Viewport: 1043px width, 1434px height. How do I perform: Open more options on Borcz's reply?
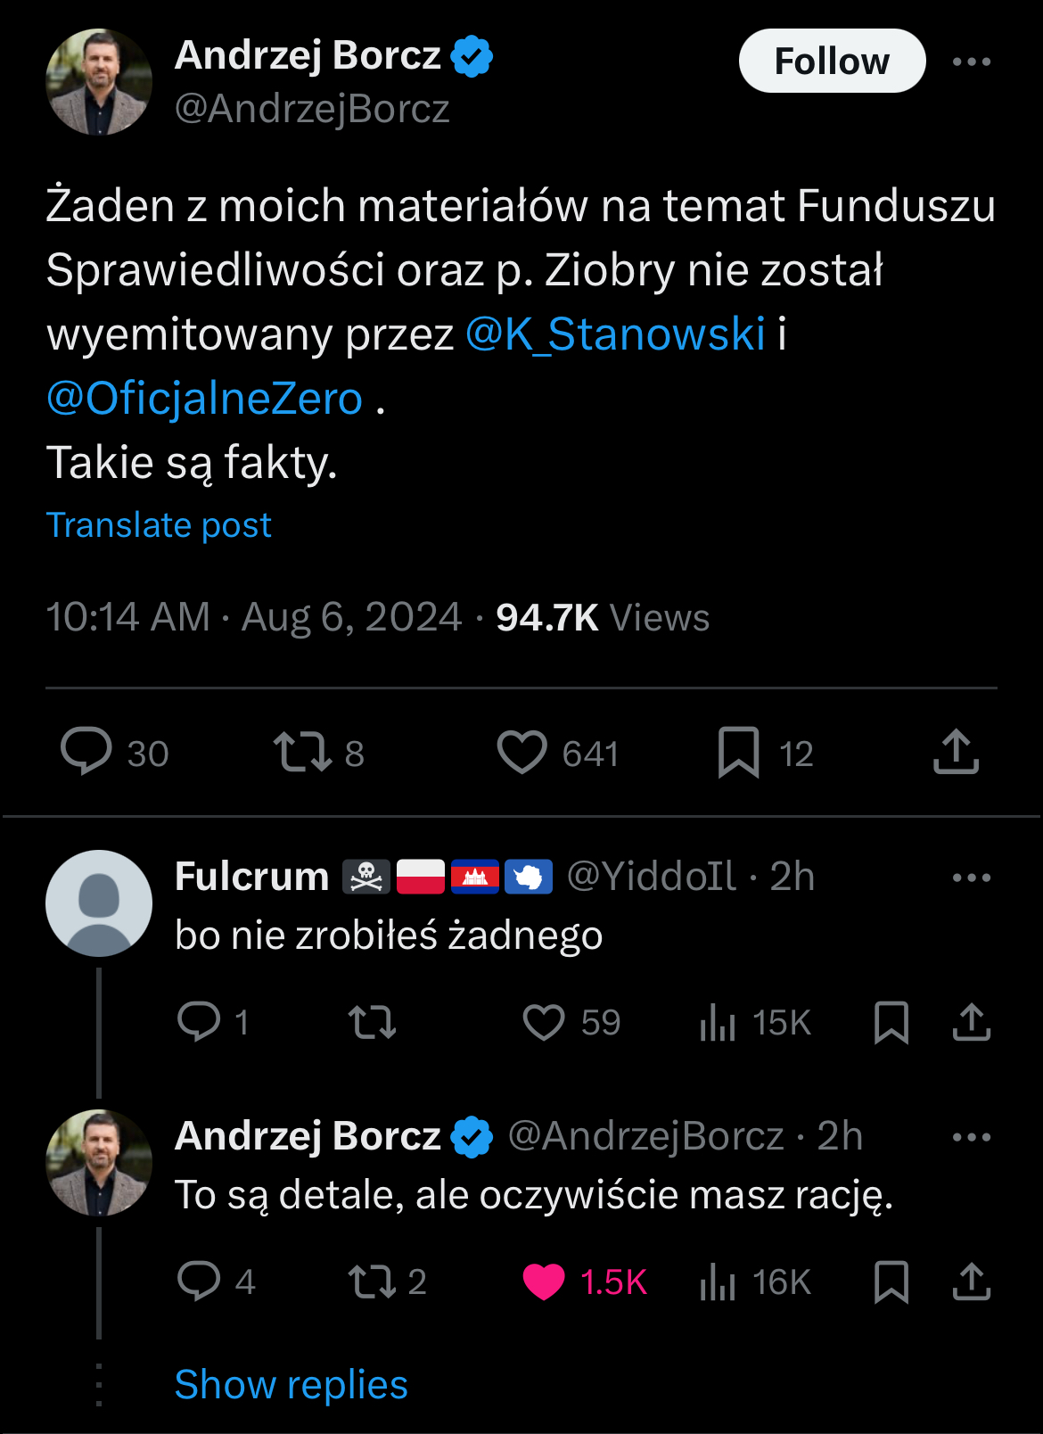coord(971,1137)
